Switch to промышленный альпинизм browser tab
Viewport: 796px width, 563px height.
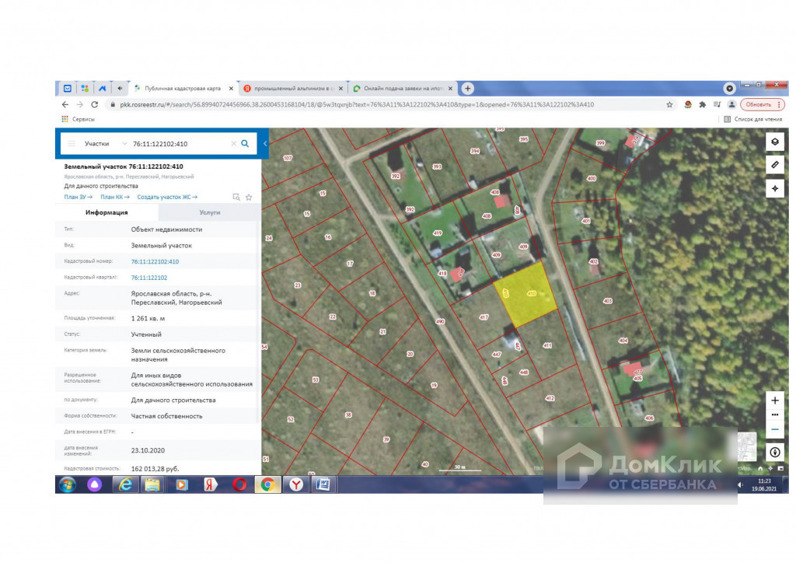click(292, 89)
